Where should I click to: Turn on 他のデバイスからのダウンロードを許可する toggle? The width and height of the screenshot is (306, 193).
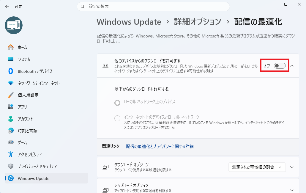click(280, 66)
